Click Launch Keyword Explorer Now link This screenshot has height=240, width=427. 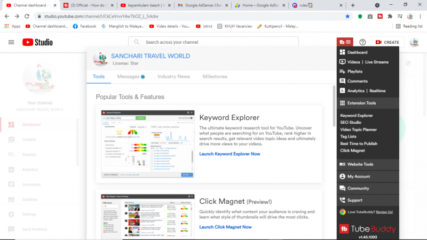(x=230, y=154)
